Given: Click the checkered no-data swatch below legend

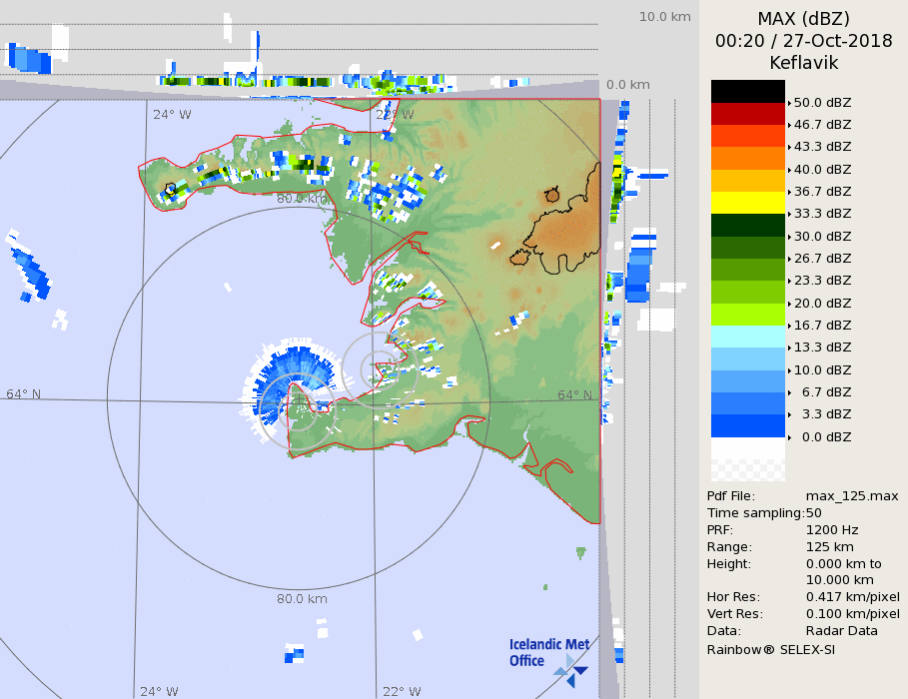Looking at the screenshot, I should 748,459.
